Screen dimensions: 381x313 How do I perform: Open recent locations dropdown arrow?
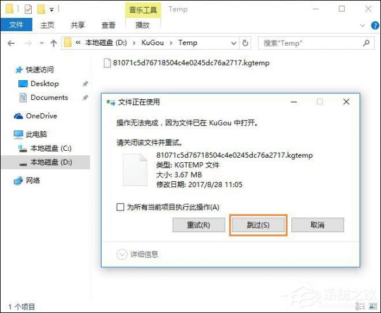42,43
